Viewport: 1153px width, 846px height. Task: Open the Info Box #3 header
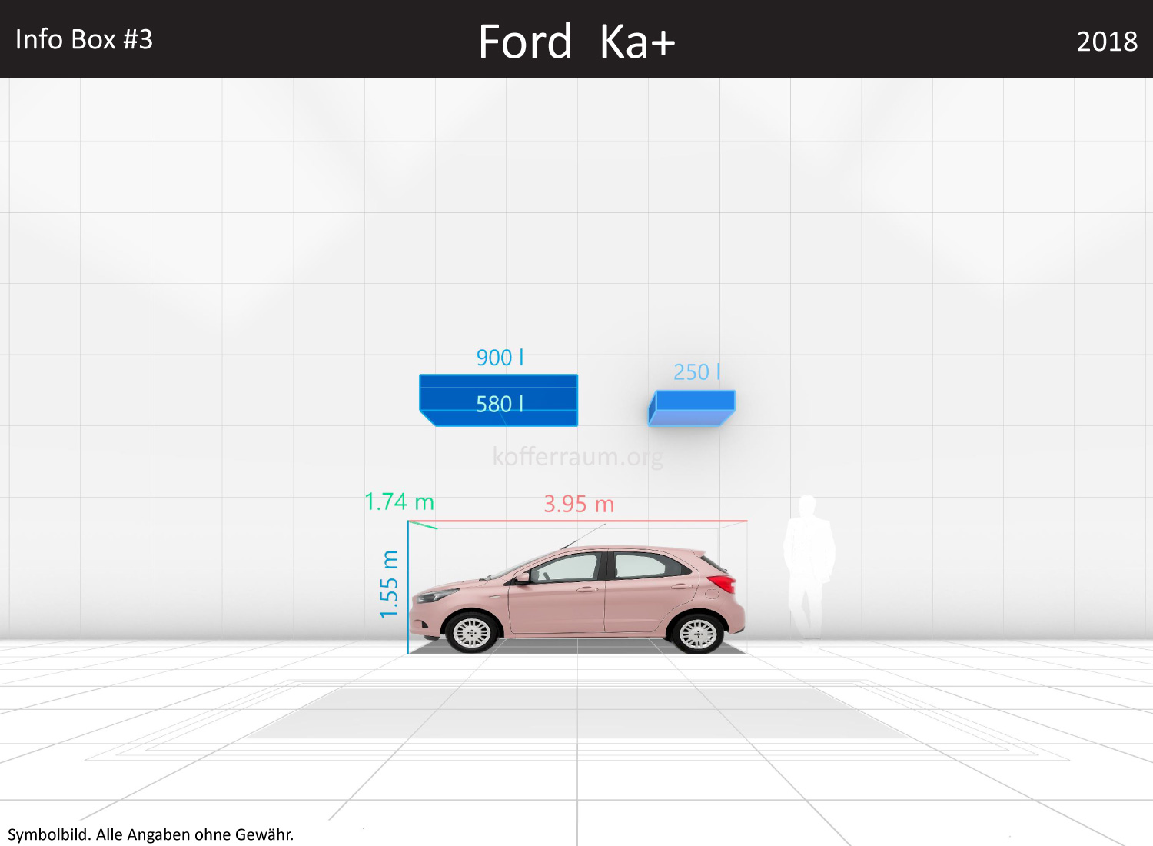tap(83, 38)
